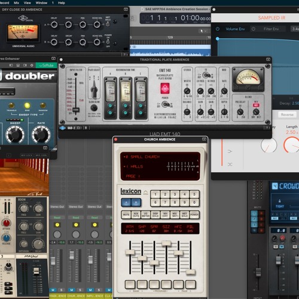Click plate B upper teal reverb time button

[126, 105]
